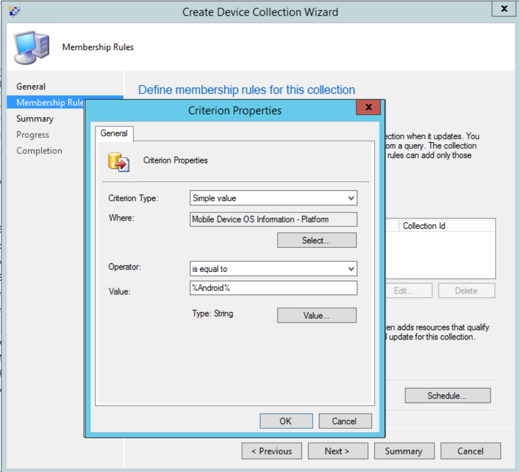Click the Schedule... button
Image resolution: width=519 pixels, height=472 pixels.
point(447,396)
